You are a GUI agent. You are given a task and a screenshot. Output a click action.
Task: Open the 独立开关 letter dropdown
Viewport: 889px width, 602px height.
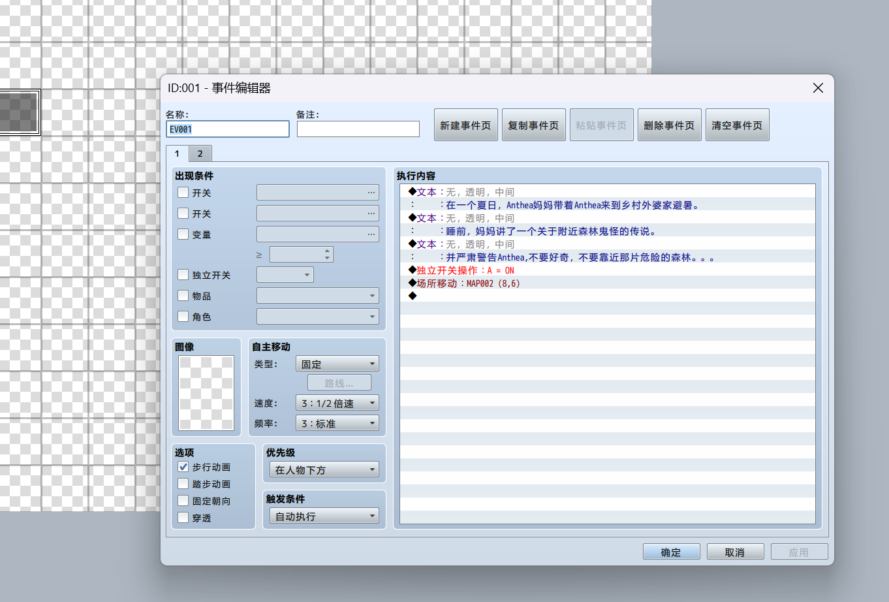coord(285,275)
